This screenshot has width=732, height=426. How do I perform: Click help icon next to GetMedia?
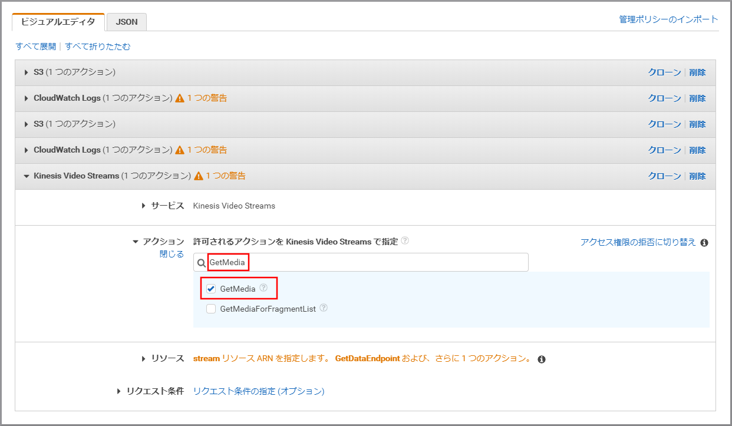(x=263, y=288)
